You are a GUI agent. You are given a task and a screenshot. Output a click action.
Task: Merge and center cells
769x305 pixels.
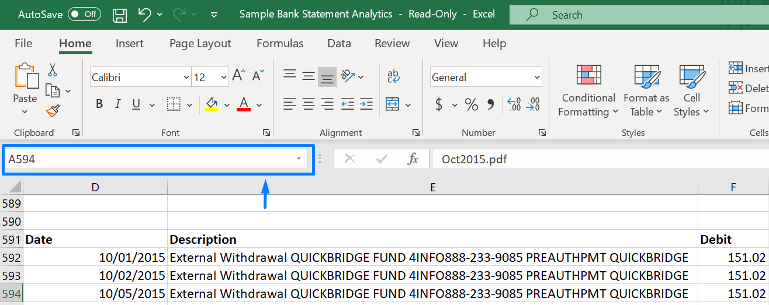tap(392, 105)
